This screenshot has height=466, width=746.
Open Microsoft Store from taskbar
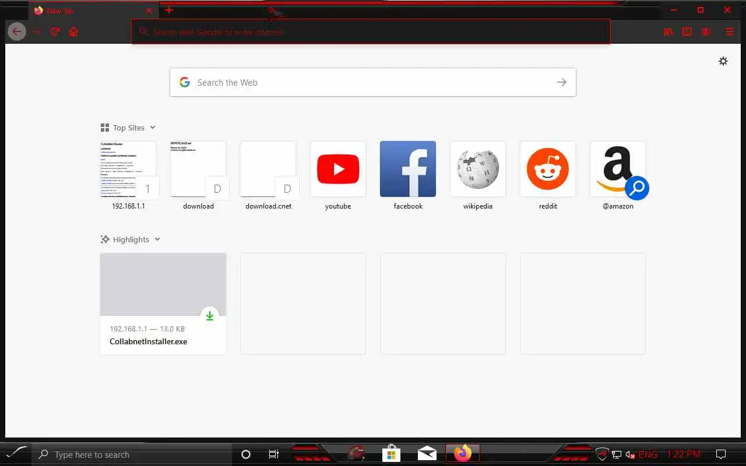(392, 453)
